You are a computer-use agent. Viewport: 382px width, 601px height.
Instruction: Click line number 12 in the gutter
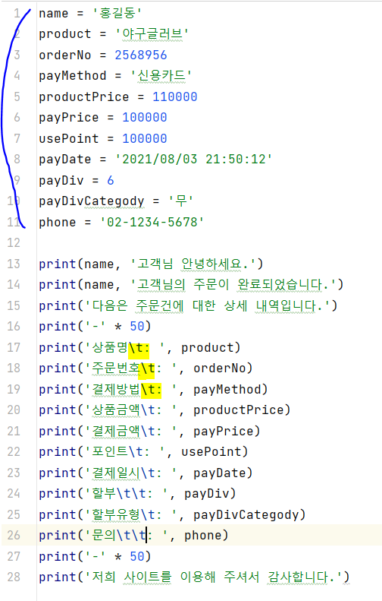(14, 242)
